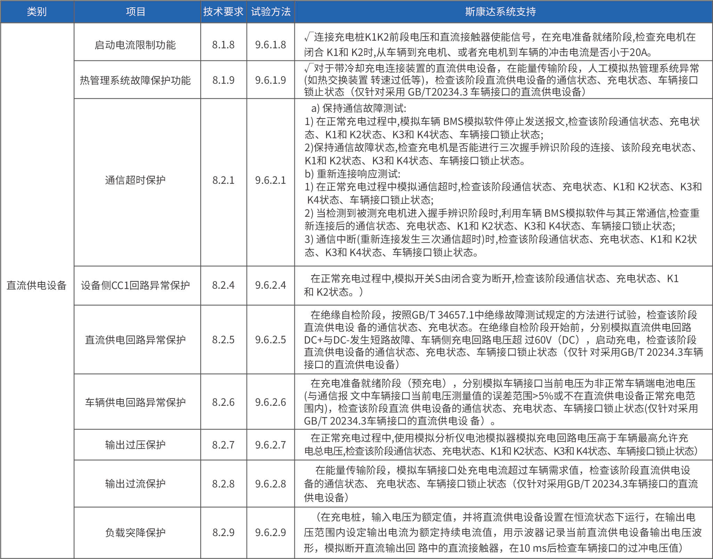Select the 负载突降保护 item cell
Viewport: 713px width, 559px height.
coord(135,532)
